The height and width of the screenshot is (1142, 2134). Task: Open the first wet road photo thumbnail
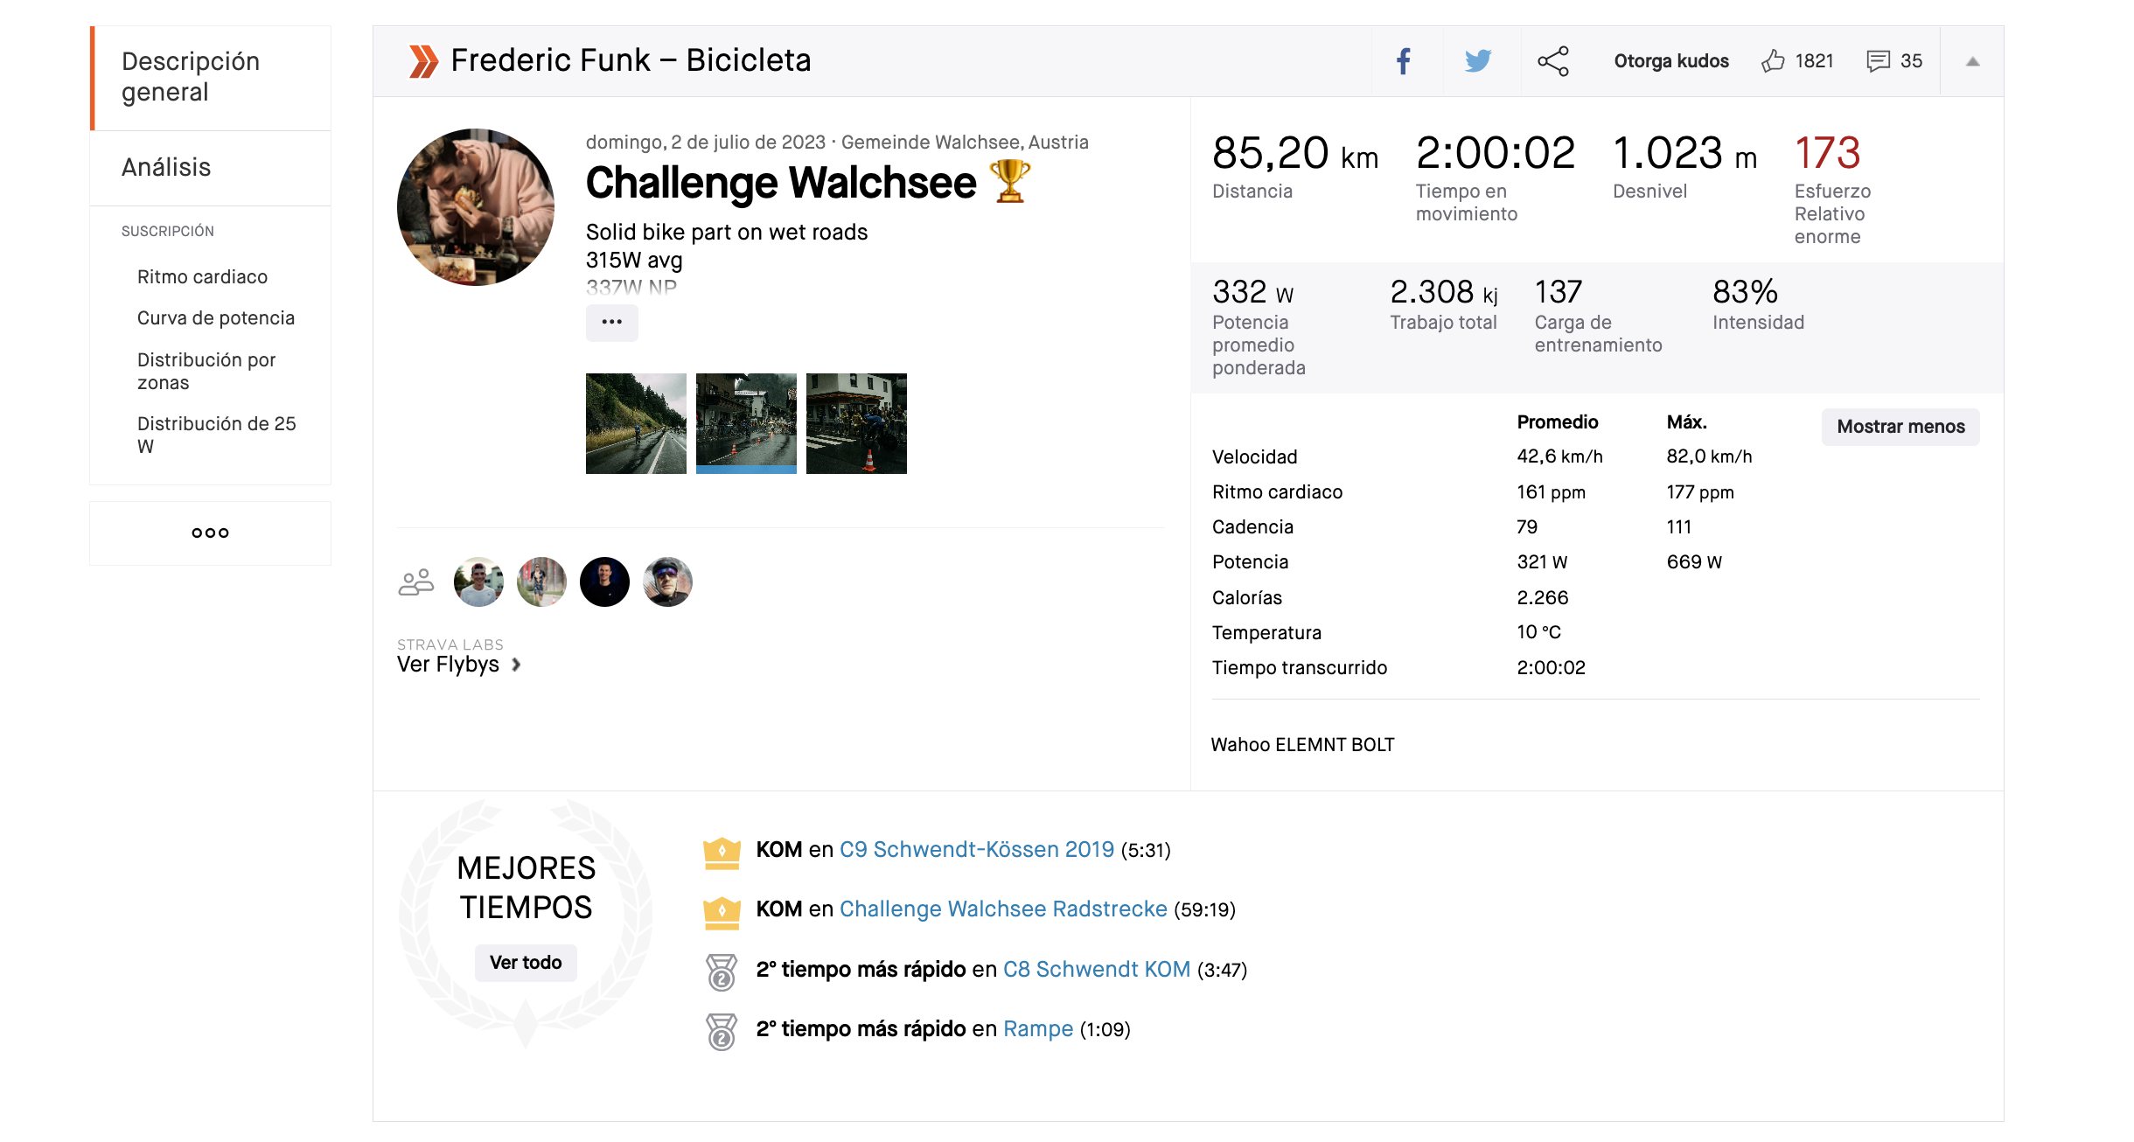click(x=636, y=424)
